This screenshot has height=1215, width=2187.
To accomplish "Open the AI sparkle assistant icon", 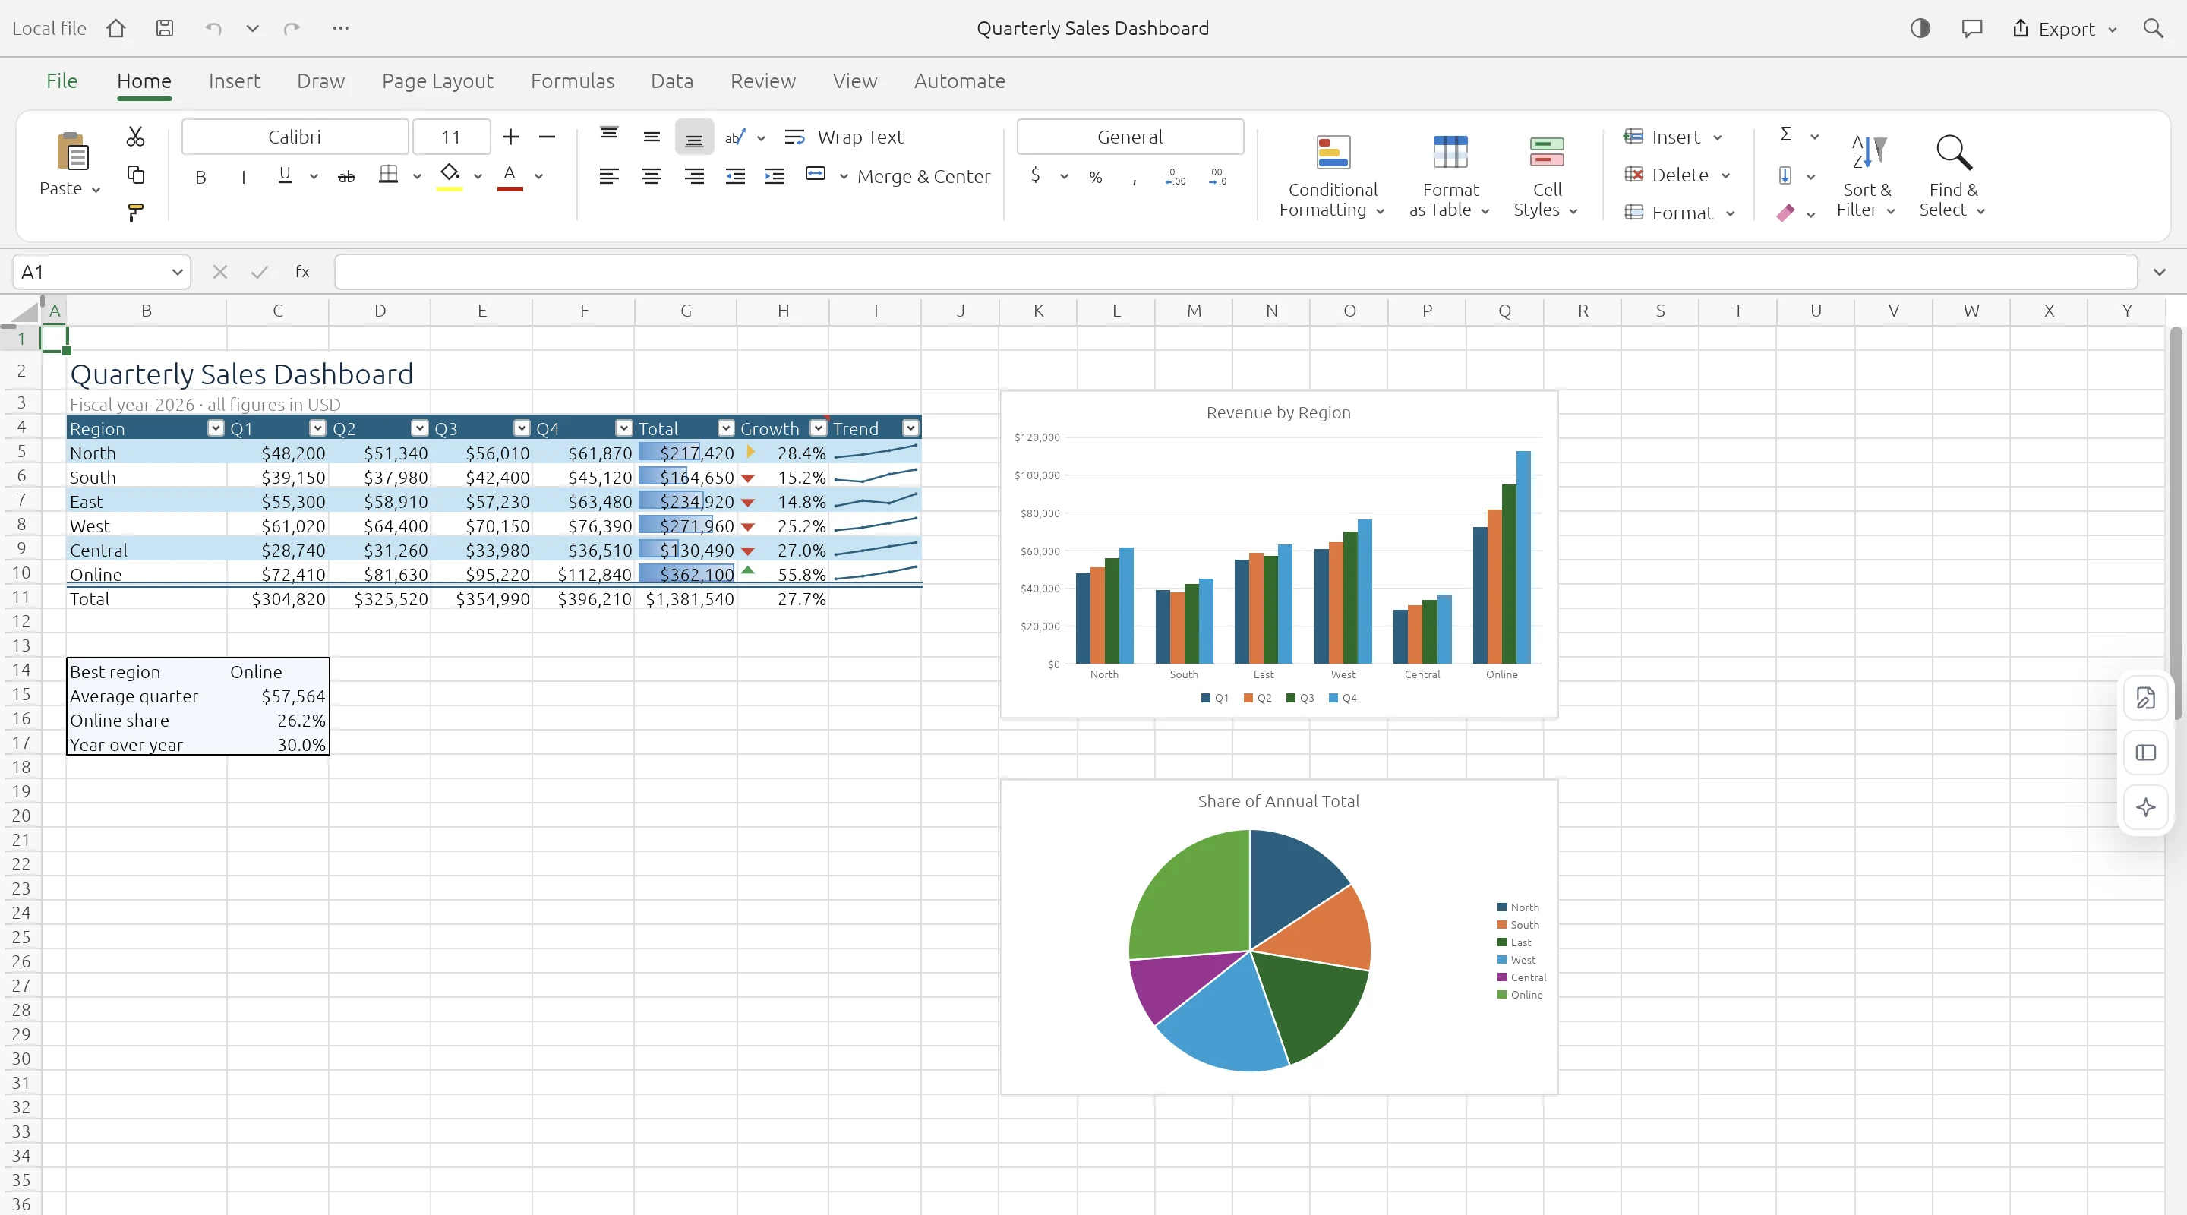I will tap(2145, 806).
